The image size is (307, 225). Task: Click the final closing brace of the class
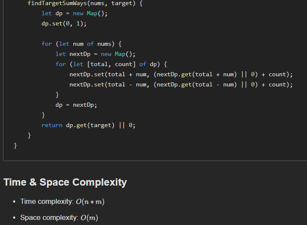(x=16, y=146)
